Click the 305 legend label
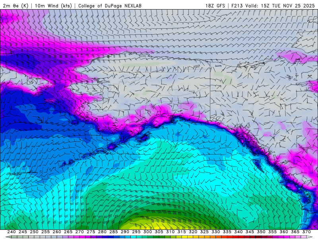Image resolution: width=318 pixels, height=239 pixels. pyautogui.click(x=159, y=232)
